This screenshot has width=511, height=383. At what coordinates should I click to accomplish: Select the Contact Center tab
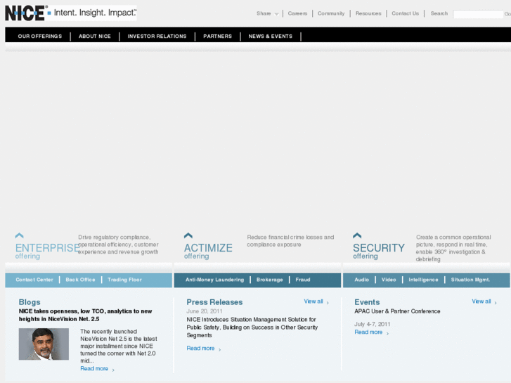tap(34, 280)
